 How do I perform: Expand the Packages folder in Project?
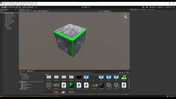20,89
